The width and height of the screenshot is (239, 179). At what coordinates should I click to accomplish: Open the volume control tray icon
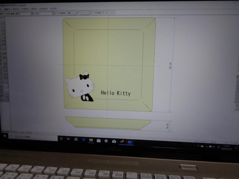pyautogui.click(x=214, y=147)
